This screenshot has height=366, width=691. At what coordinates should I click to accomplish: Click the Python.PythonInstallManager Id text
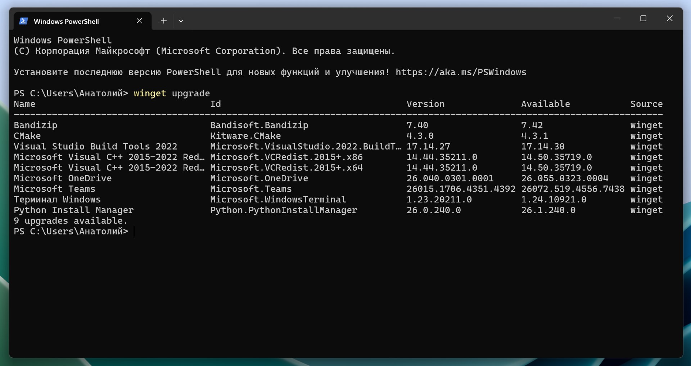coord(284,210)
